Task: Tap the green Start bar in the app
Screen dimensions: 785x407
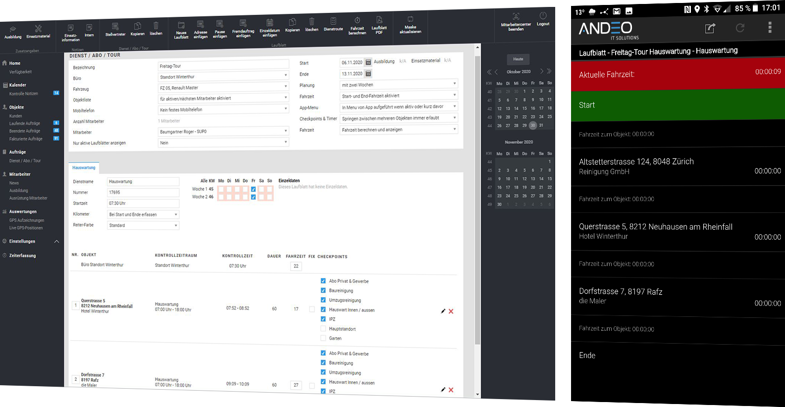Action: coord(678,105)
